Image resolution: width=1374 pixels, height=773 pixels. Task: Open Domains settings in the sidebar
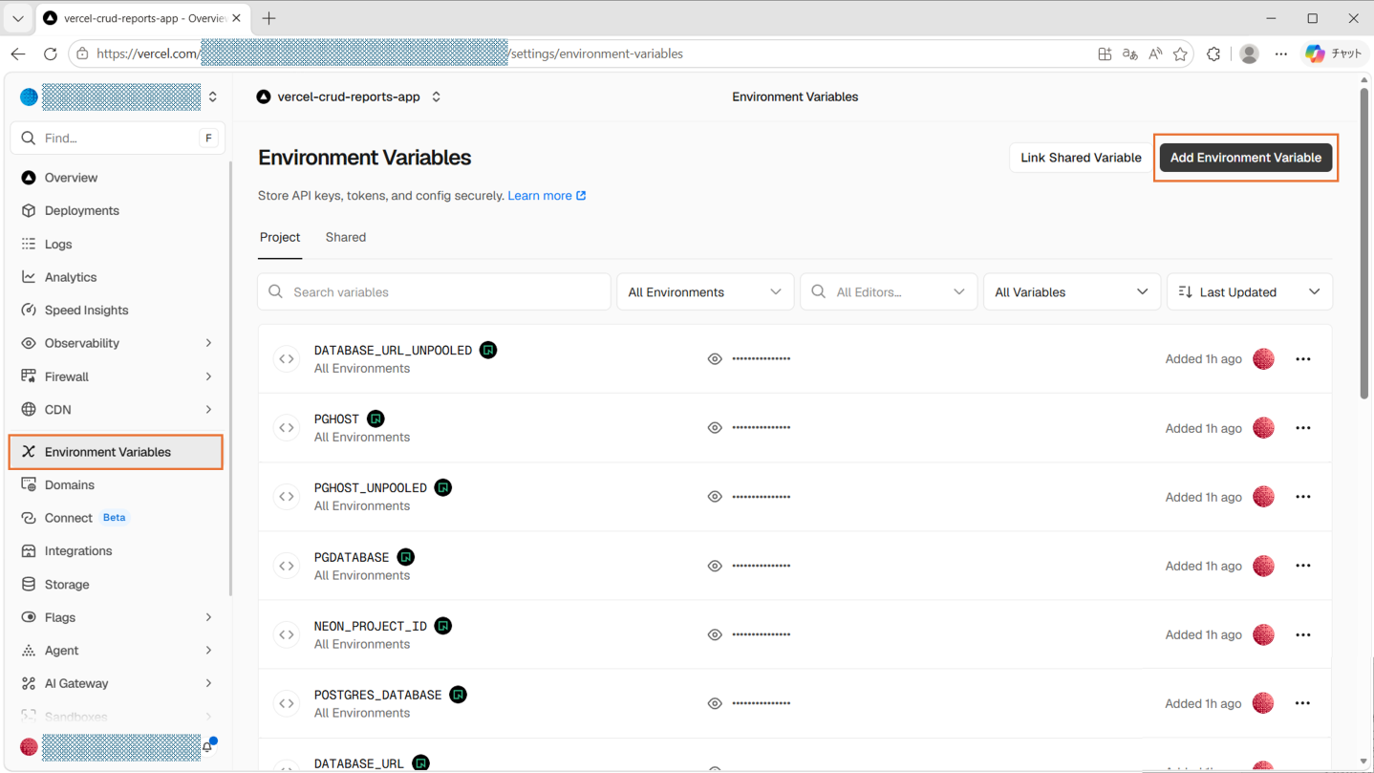click(117, 484)
